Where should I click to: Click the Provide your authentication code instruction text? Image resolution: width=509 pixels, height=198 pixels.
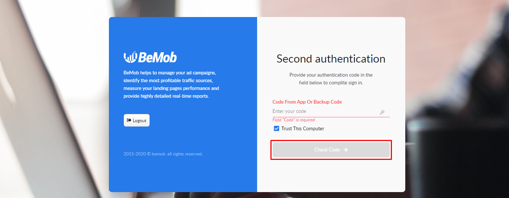[331, 75]
